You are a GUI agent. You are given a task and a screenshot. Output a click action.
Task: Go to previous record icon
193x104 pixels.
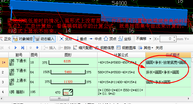coord(9,48)
